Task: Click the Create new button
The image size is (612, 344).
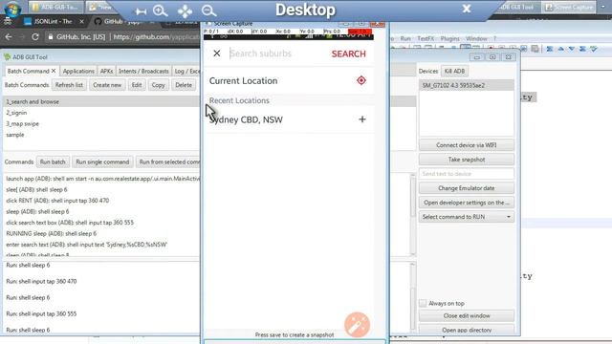Action: click(107, 85)
